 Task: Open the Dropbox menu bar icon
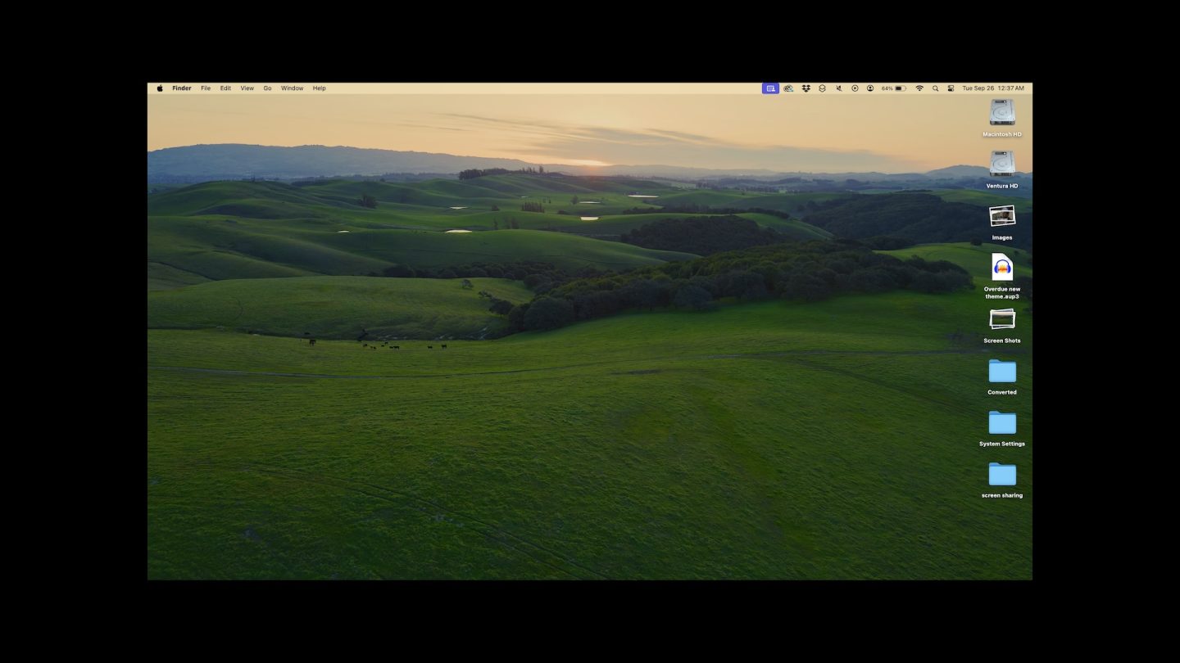coord(806,88)
